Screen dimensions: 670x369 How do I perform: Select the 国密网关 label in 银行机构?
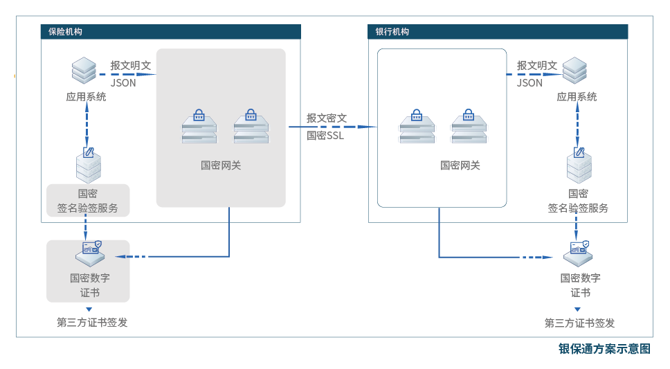click(460, 165)
